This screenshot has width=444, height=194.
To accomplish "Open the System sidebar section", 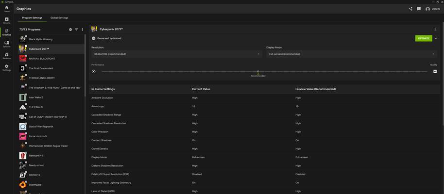I will point(6,44).
